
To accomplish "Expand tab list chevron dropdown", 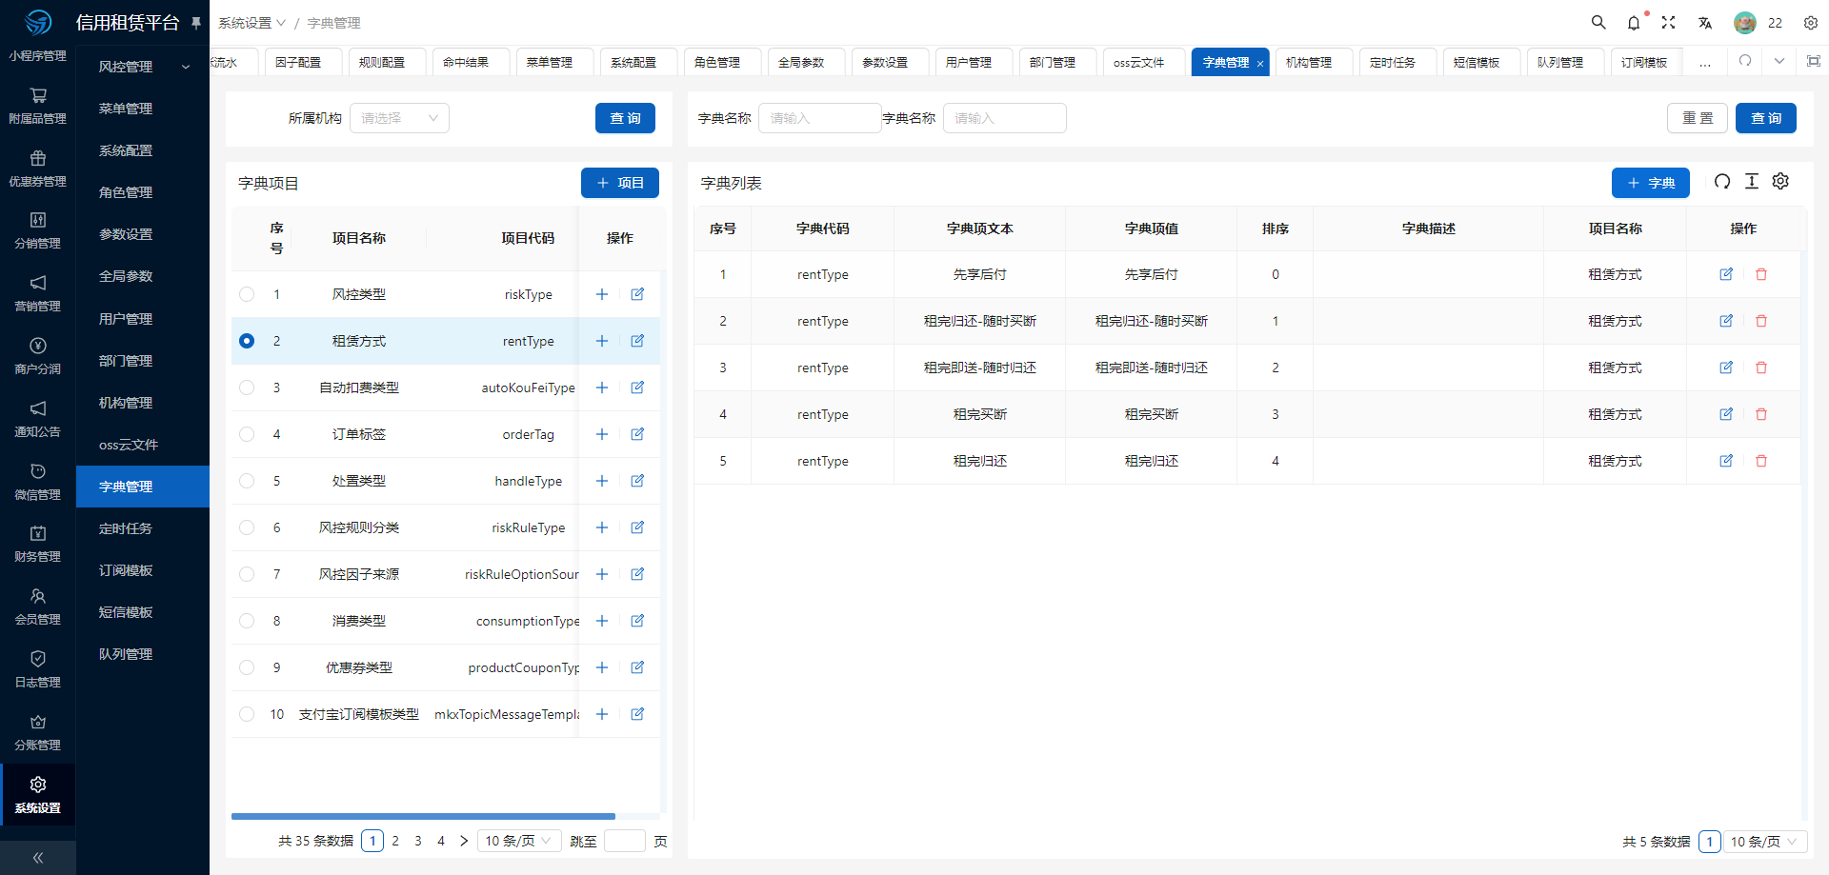I will coord(1779,61).
